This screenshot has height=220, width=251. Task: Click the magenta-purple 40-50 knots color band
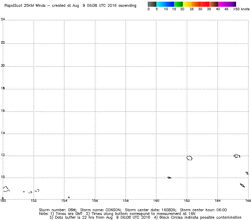tap(227, 4)
